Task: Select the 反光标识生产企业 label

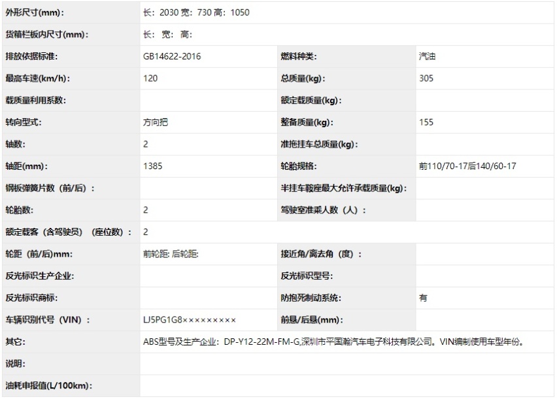Action: (x=39, y=276)
